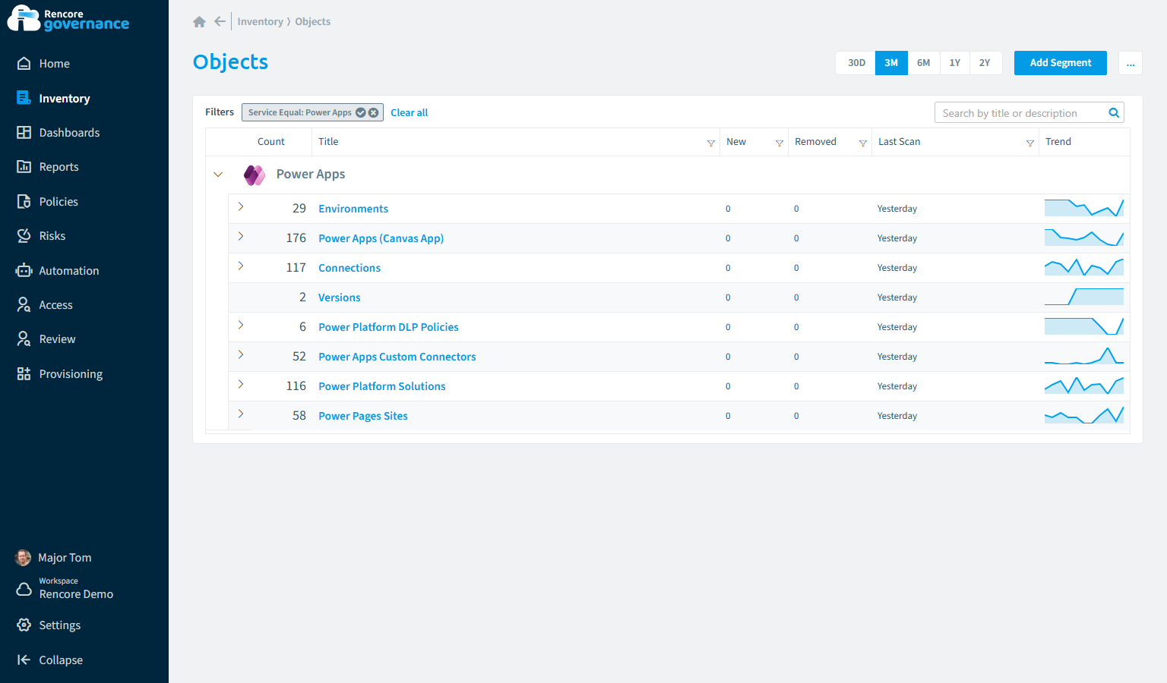Open the Versions link

(339, 297)
